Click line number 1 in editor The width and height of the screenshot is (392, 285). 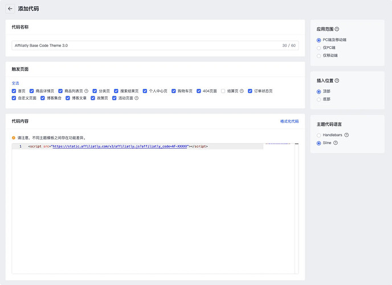(x=21, y=146)
